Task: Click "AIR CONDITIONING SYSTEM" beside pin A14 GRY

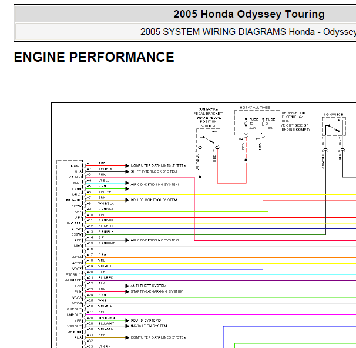Action: coord(155,240)
